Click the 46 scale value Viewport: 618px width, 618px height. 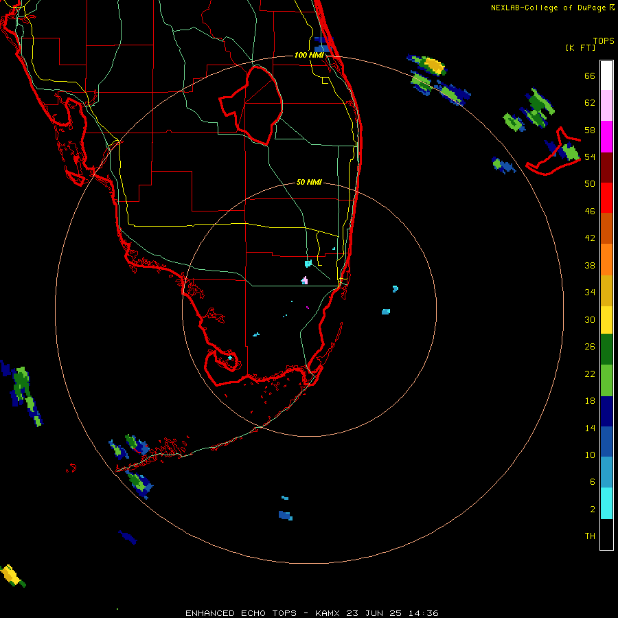click(x=590, y=211)
